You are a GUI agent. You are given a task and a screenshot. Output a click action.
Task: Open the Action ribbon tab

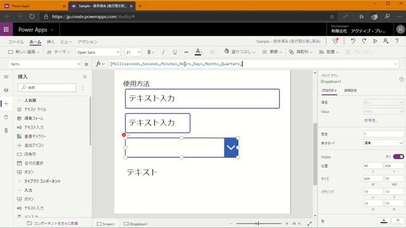88,42
